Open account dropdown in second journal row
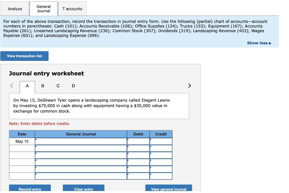This screenshot has height=193, width=289. coord(81,148)
